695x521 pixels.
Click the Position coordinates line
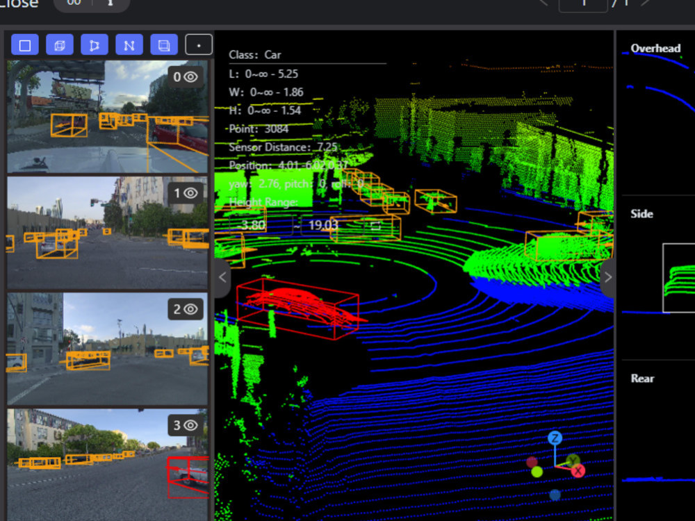(288, 165)
